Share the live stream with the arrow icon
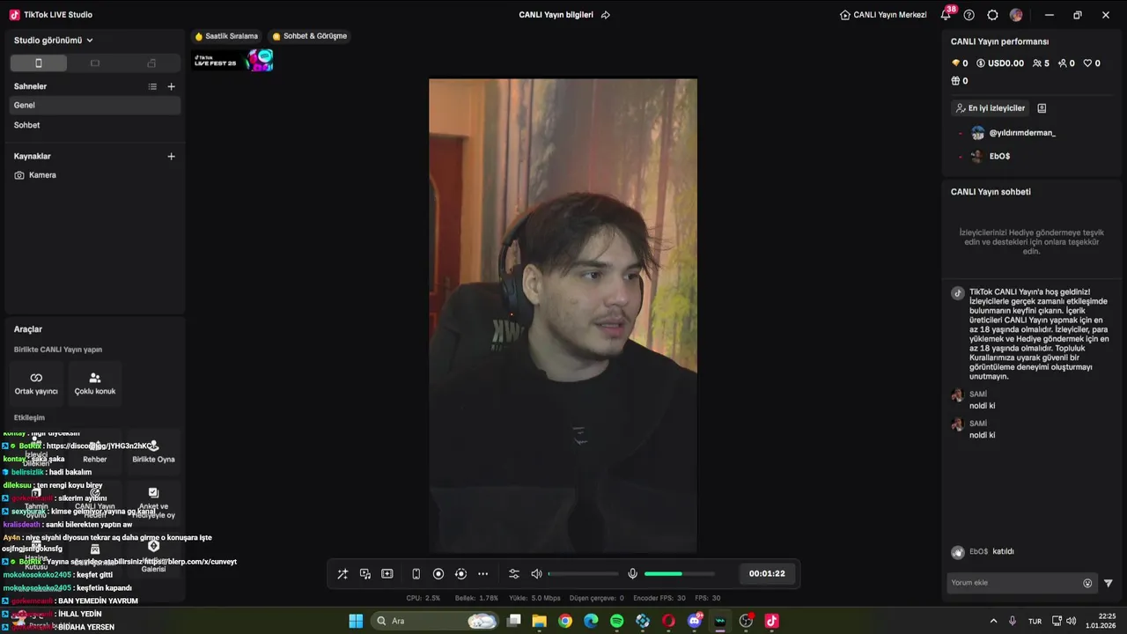Viewport: 1127px width, 634px height. click(606, 15)
